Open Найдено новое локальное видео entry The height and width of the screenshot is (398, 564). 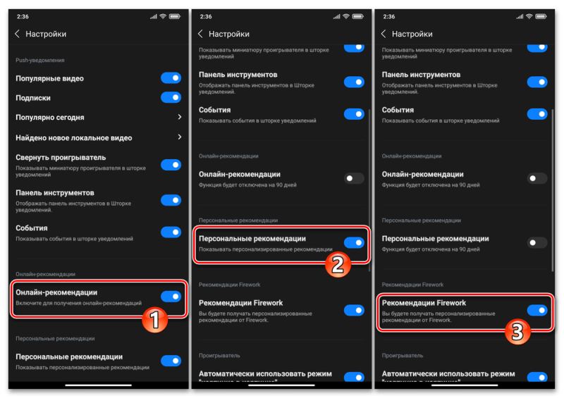tap(98, 137)
